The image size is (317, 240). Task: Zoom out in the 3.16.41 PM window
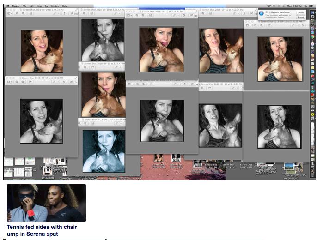coord(137,15)
